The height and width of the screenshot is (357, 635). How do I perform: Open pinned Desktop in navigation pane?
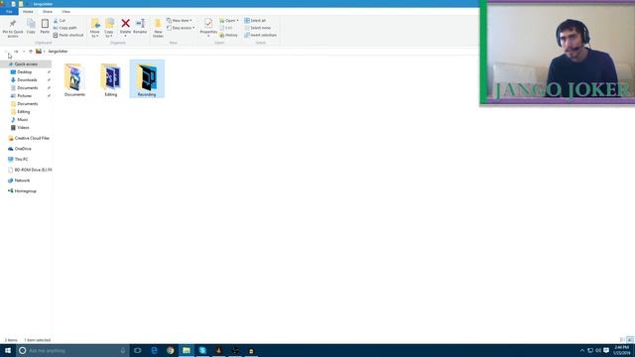coord(24,72)
